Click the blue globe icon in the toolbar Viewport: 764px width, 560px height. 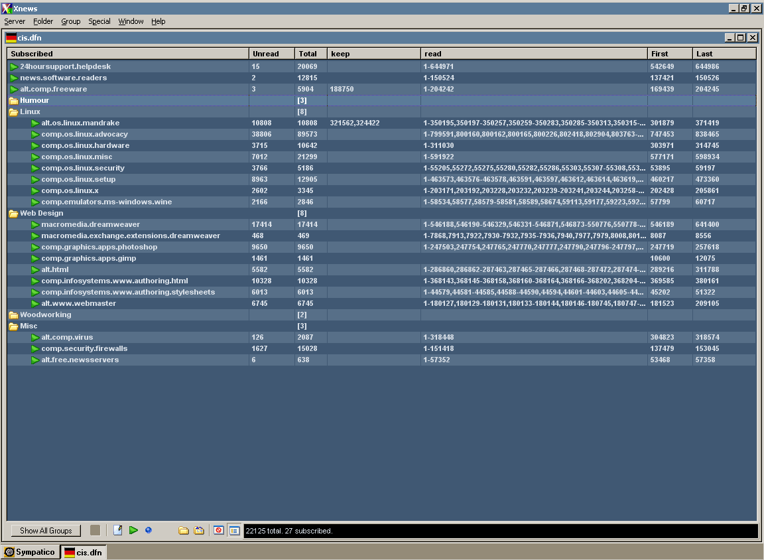(149, 530)
